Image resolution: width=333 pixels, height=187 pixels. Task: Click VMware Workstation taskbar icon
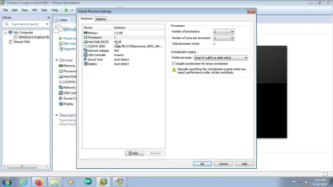click(x=103, y=182)
